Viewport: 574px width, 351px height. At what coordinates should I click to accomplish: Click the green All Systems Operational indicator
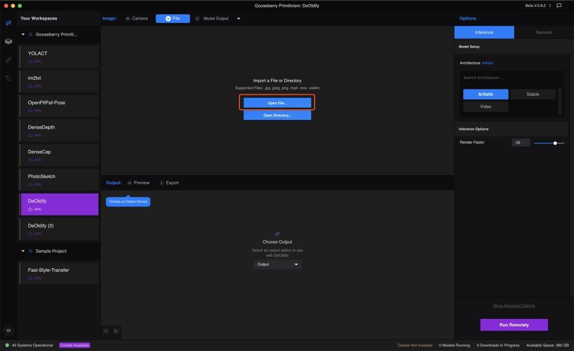click(7, 345)
